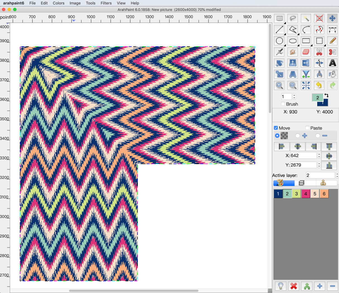Select the rotate image tool
This screenshot has height=293, width=339.
tap(279, 63)
